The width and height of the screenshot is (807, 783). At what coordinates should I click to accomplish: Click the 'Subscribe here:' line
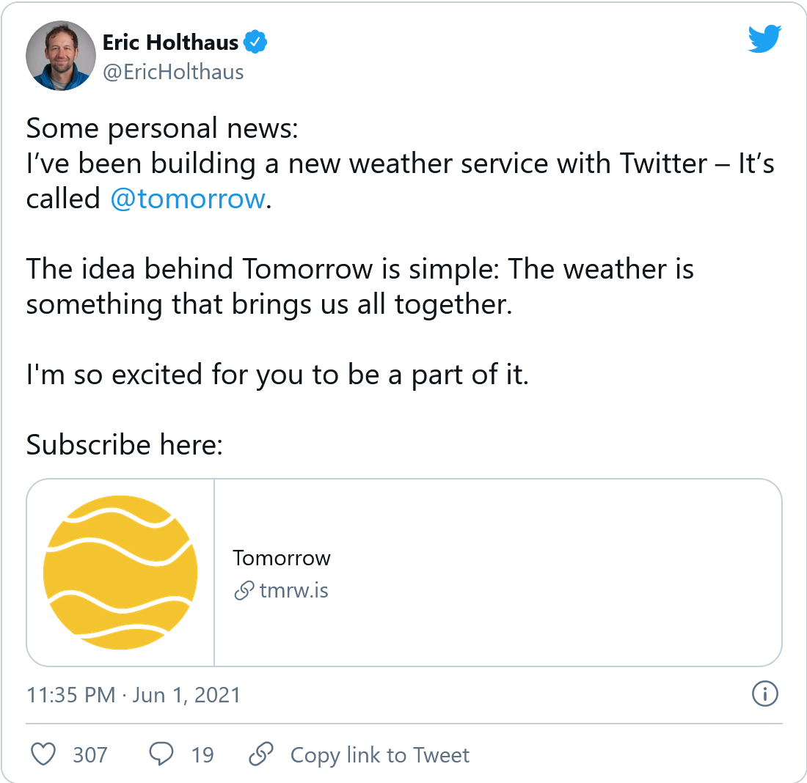pyautogui.click(x=125, y=444)
